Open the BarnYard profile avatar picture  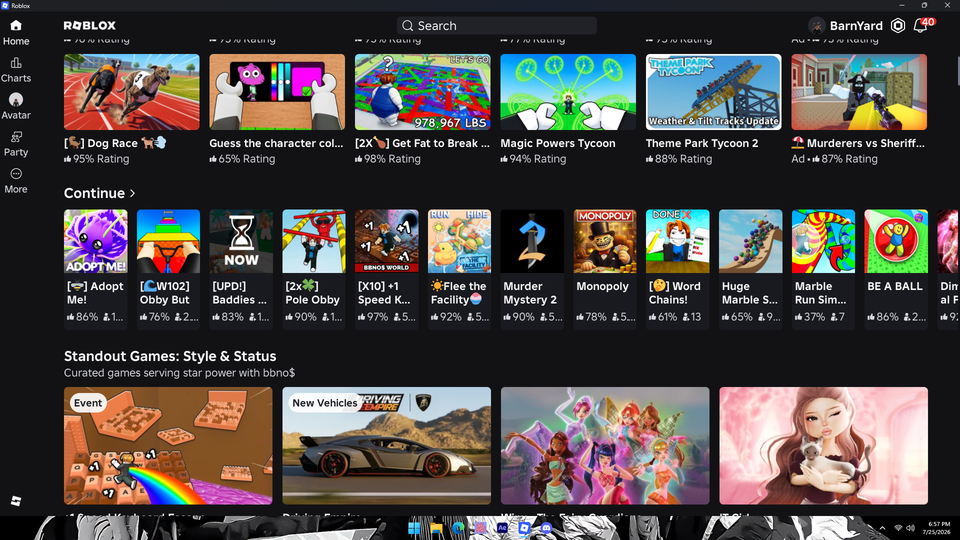[x=816, y=25]
